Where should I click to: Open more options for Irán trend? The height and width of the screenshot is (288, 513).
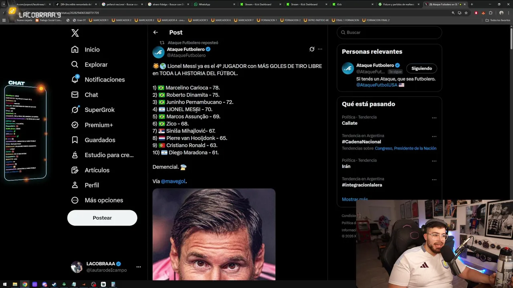(434, 161)
